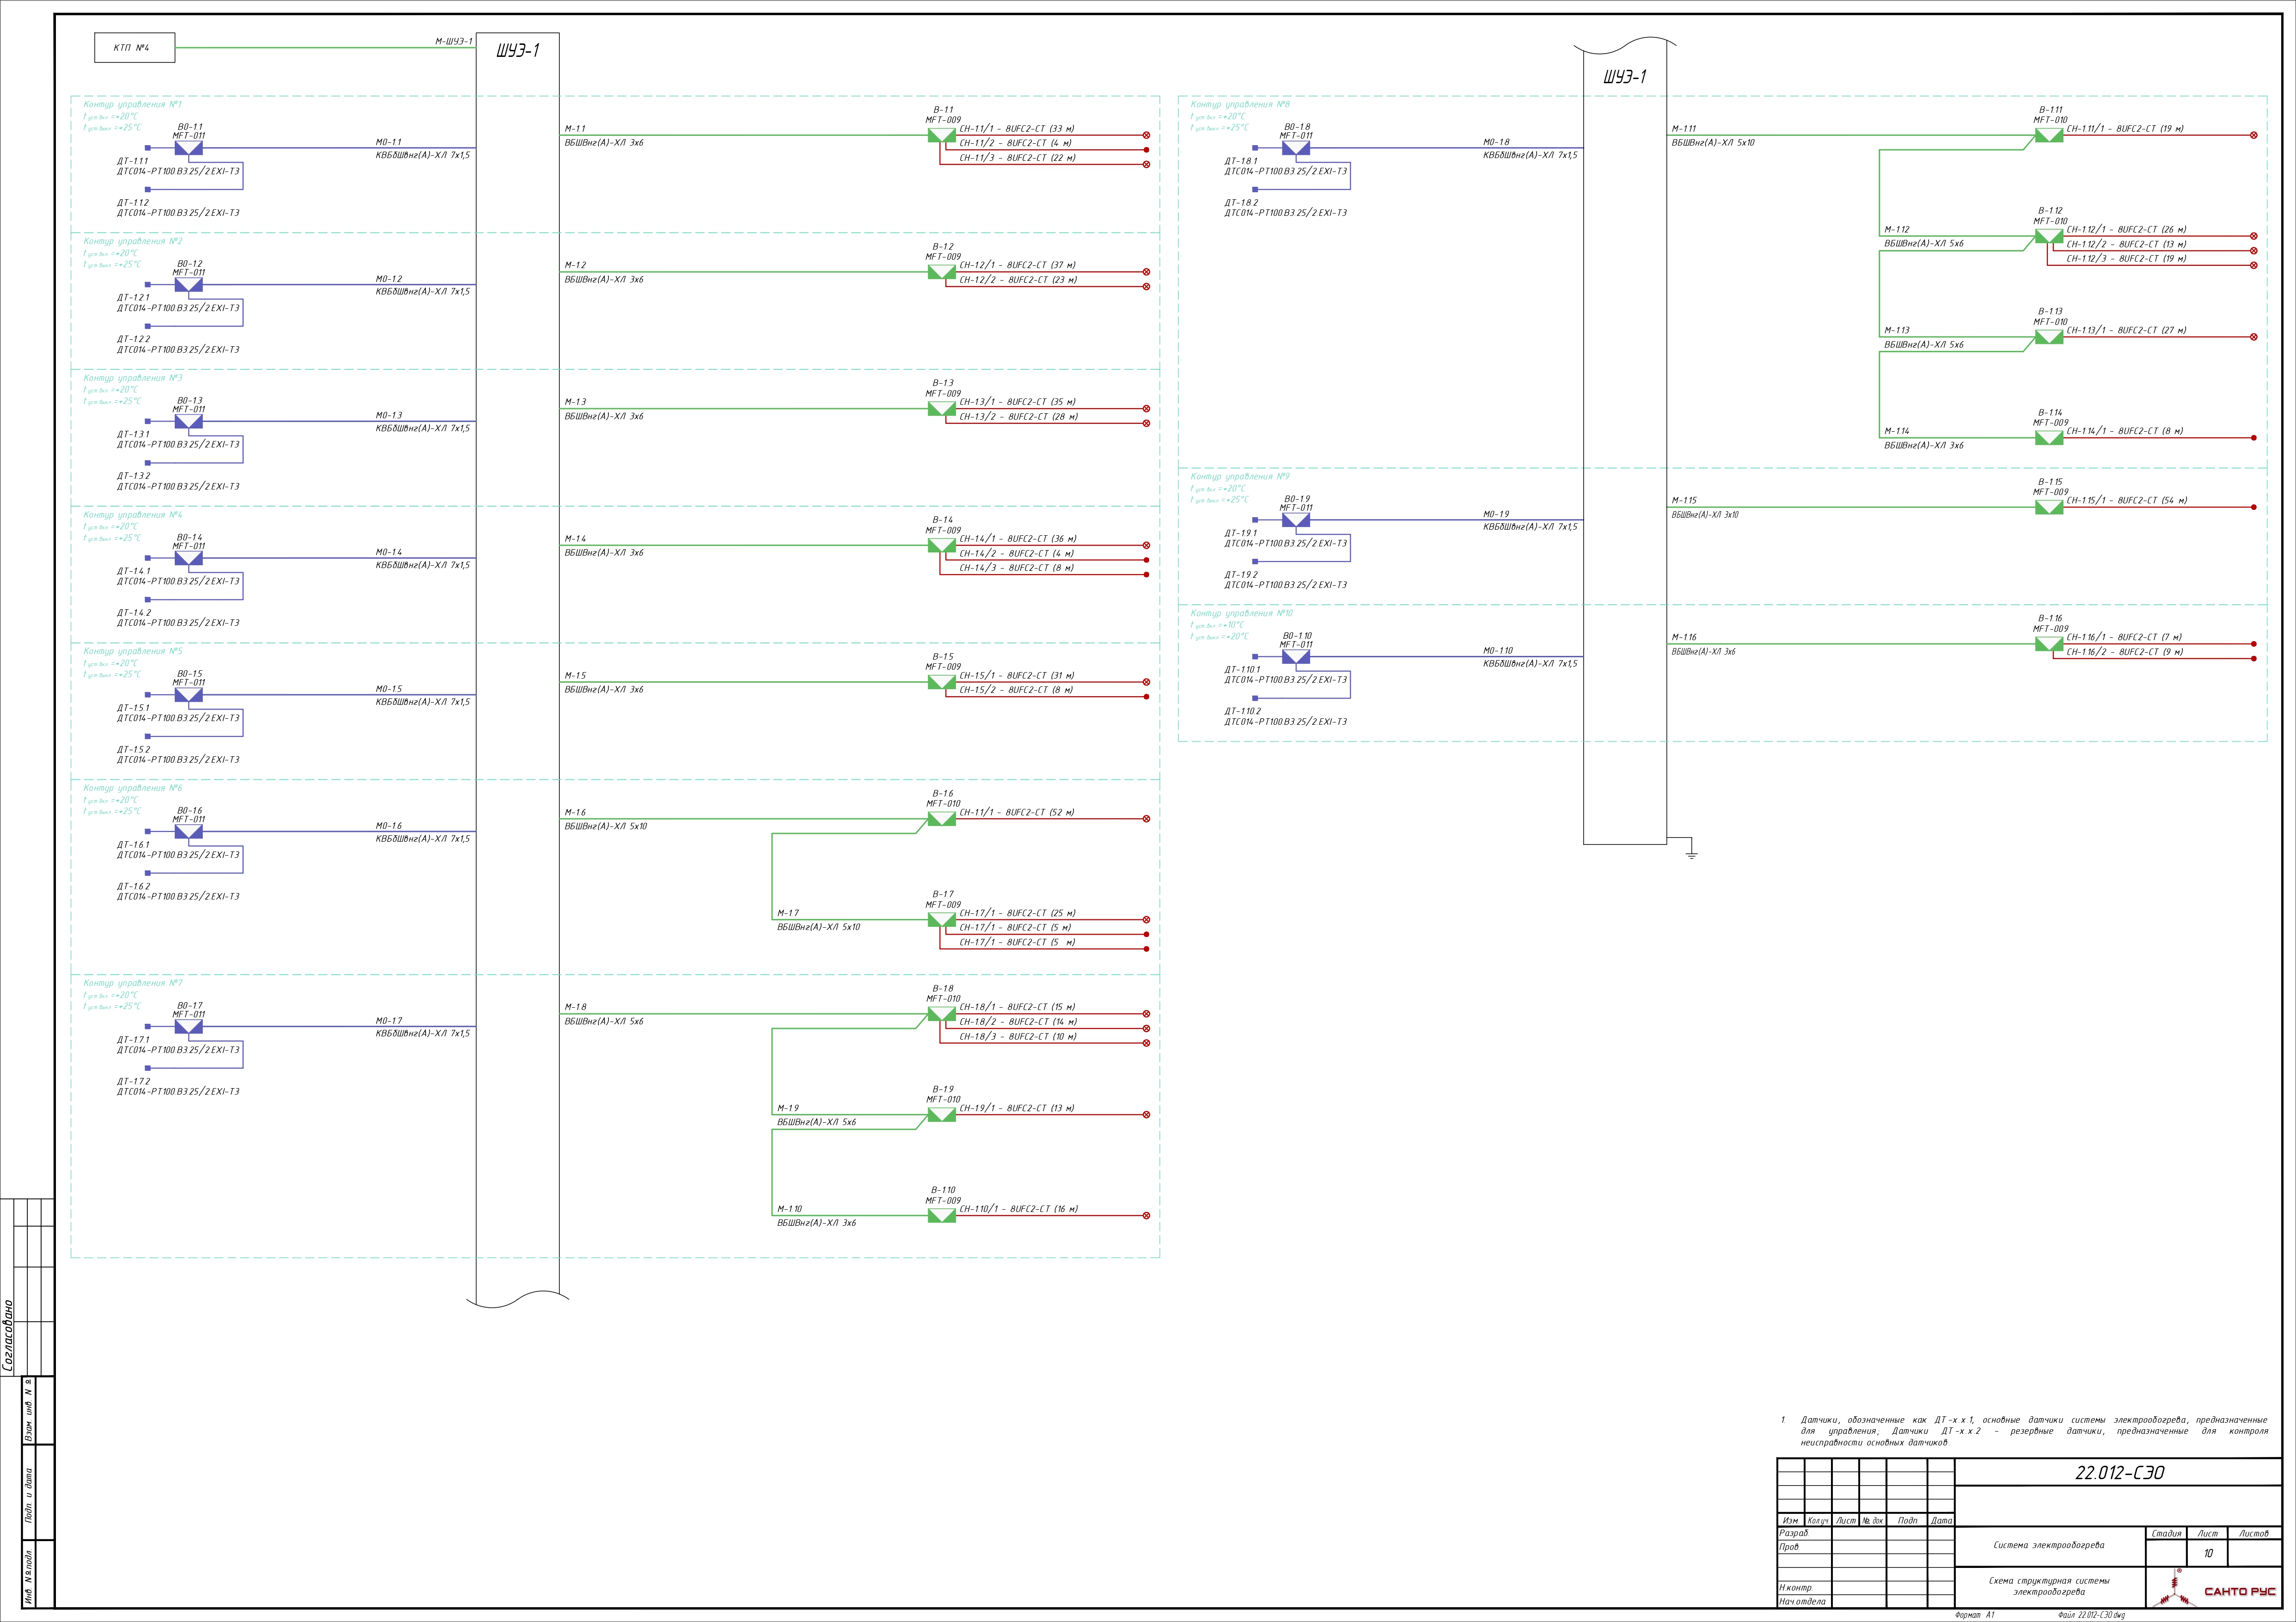Click the B-17 junction box symbol

(x=941, y=920)
